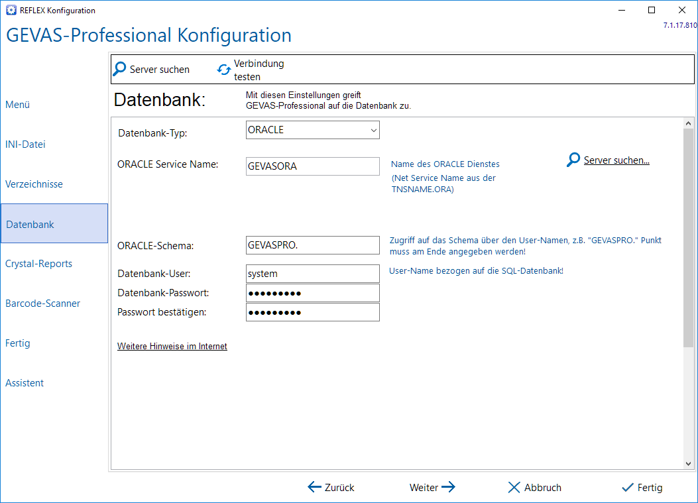698x503 pixels.
Task: Close the REFLEX Konfiguration window
Action: pyautogui.click(x=682, y=10)
